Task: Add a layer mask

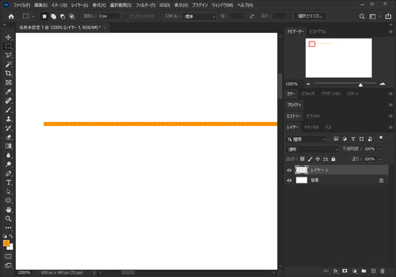Action: click(345, 271)
